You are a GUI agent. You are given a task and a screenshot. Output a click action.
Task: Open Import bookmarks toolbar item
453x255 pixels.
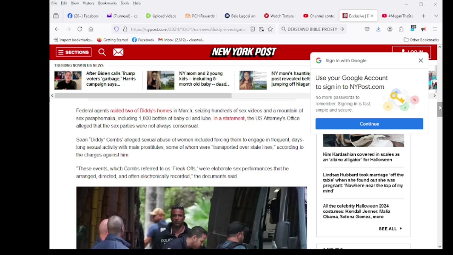coord(73,40)
